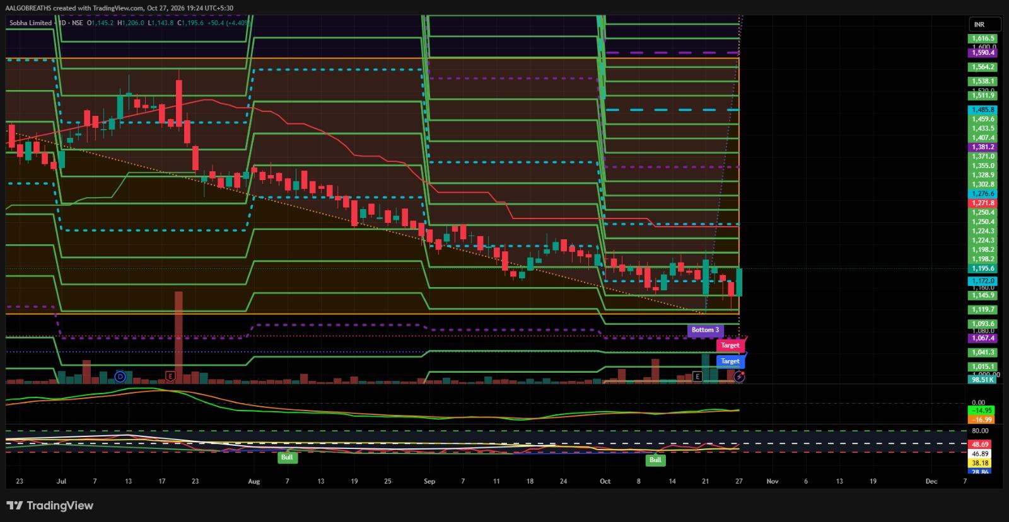The image size is (1009, 522).
Task: Click the green -14.95 indicator value
Action: pyautogui.click(x=981, y=411)
